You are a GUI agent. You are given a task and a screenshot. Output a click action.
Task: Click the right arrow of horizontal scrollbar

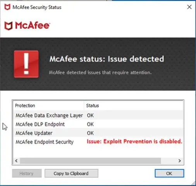(179, 161)
